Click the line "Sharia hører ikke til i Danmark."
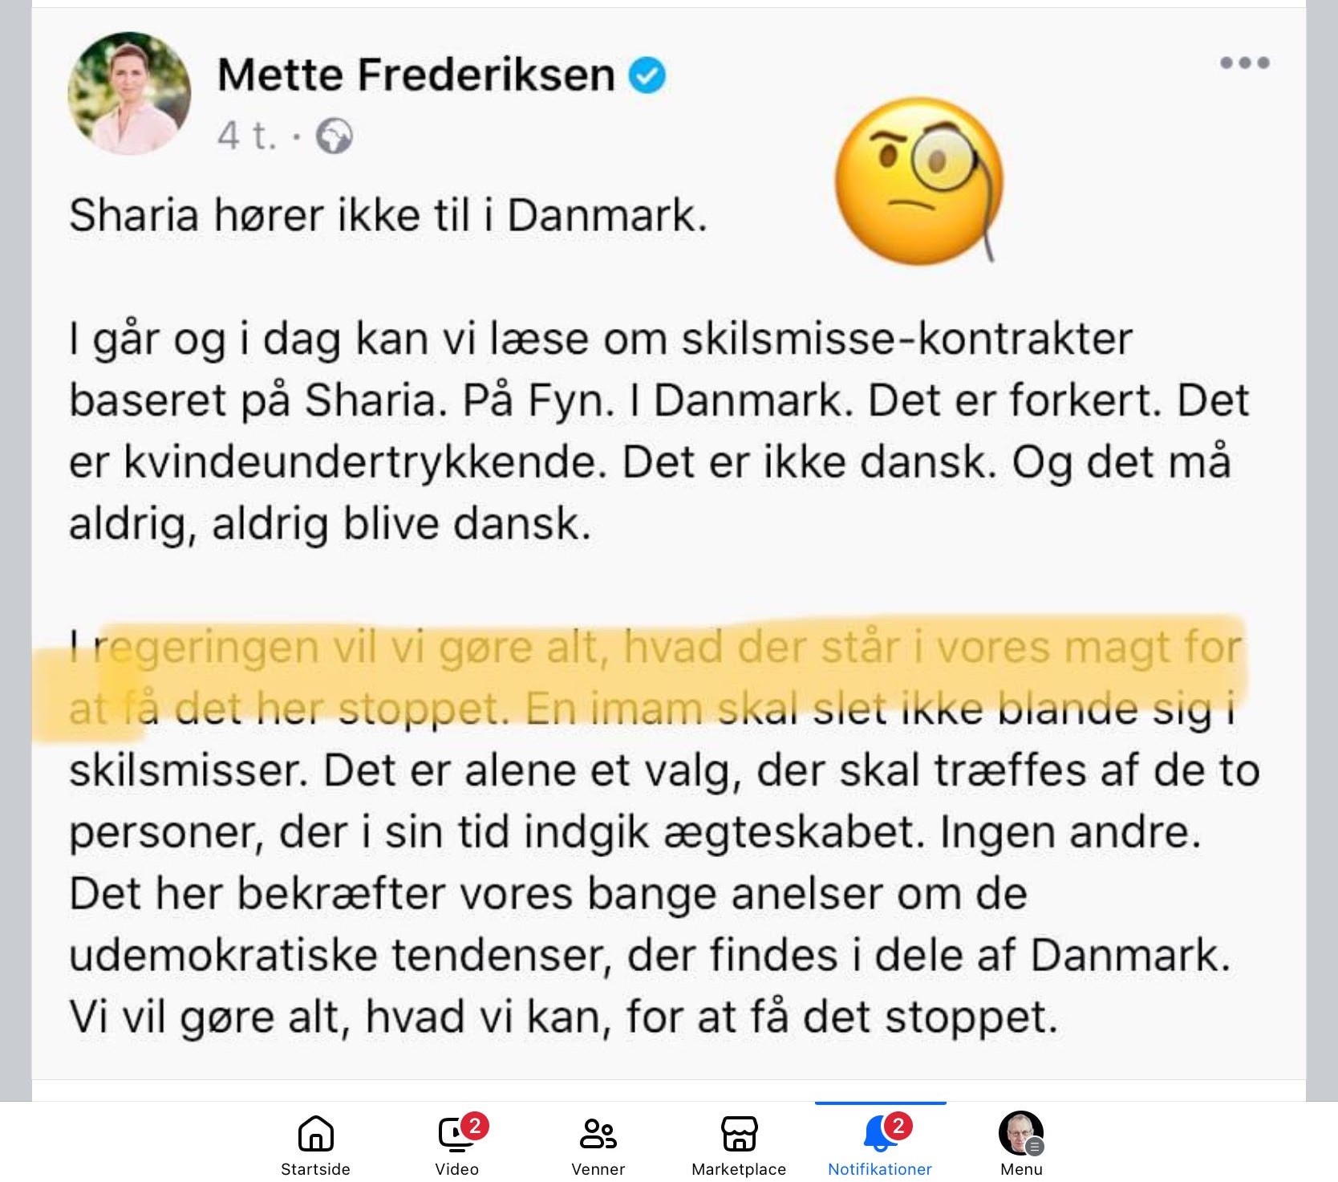This screenshot has width=1338, height=1182. [388, 216]
